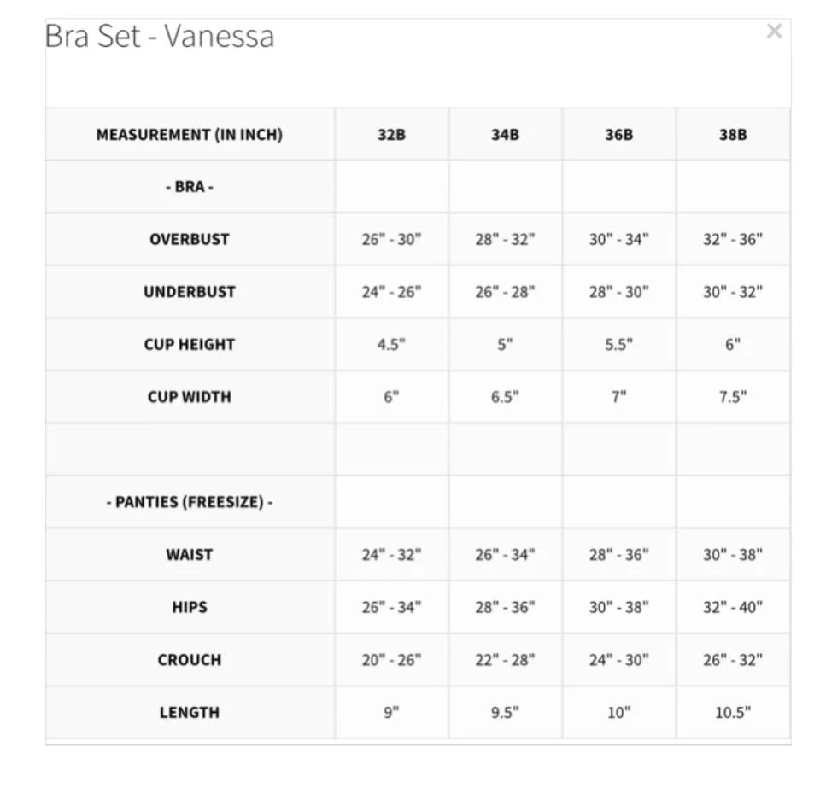Close the Bra Set - Vanessa size chart
Image resolution: width=826 pixels, height=788 pixels.
point(774,31)
